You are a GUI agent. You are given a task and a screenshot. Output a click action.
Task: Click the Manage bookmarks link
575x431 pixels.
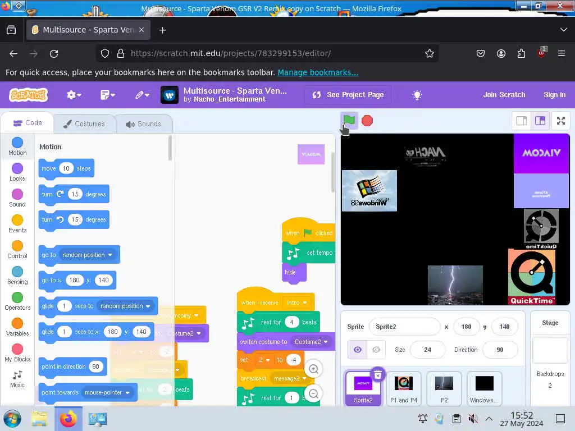[318, 72]
